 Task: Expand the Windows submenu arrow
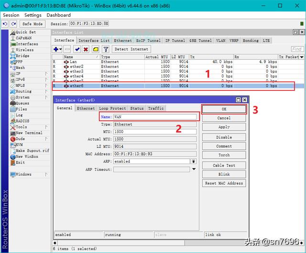click(x=46, y=175)
